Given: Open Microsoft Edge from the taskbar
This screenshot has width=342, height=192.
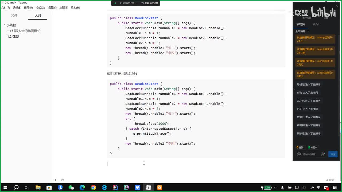Looking at the screenshot, I should (82, 187).
